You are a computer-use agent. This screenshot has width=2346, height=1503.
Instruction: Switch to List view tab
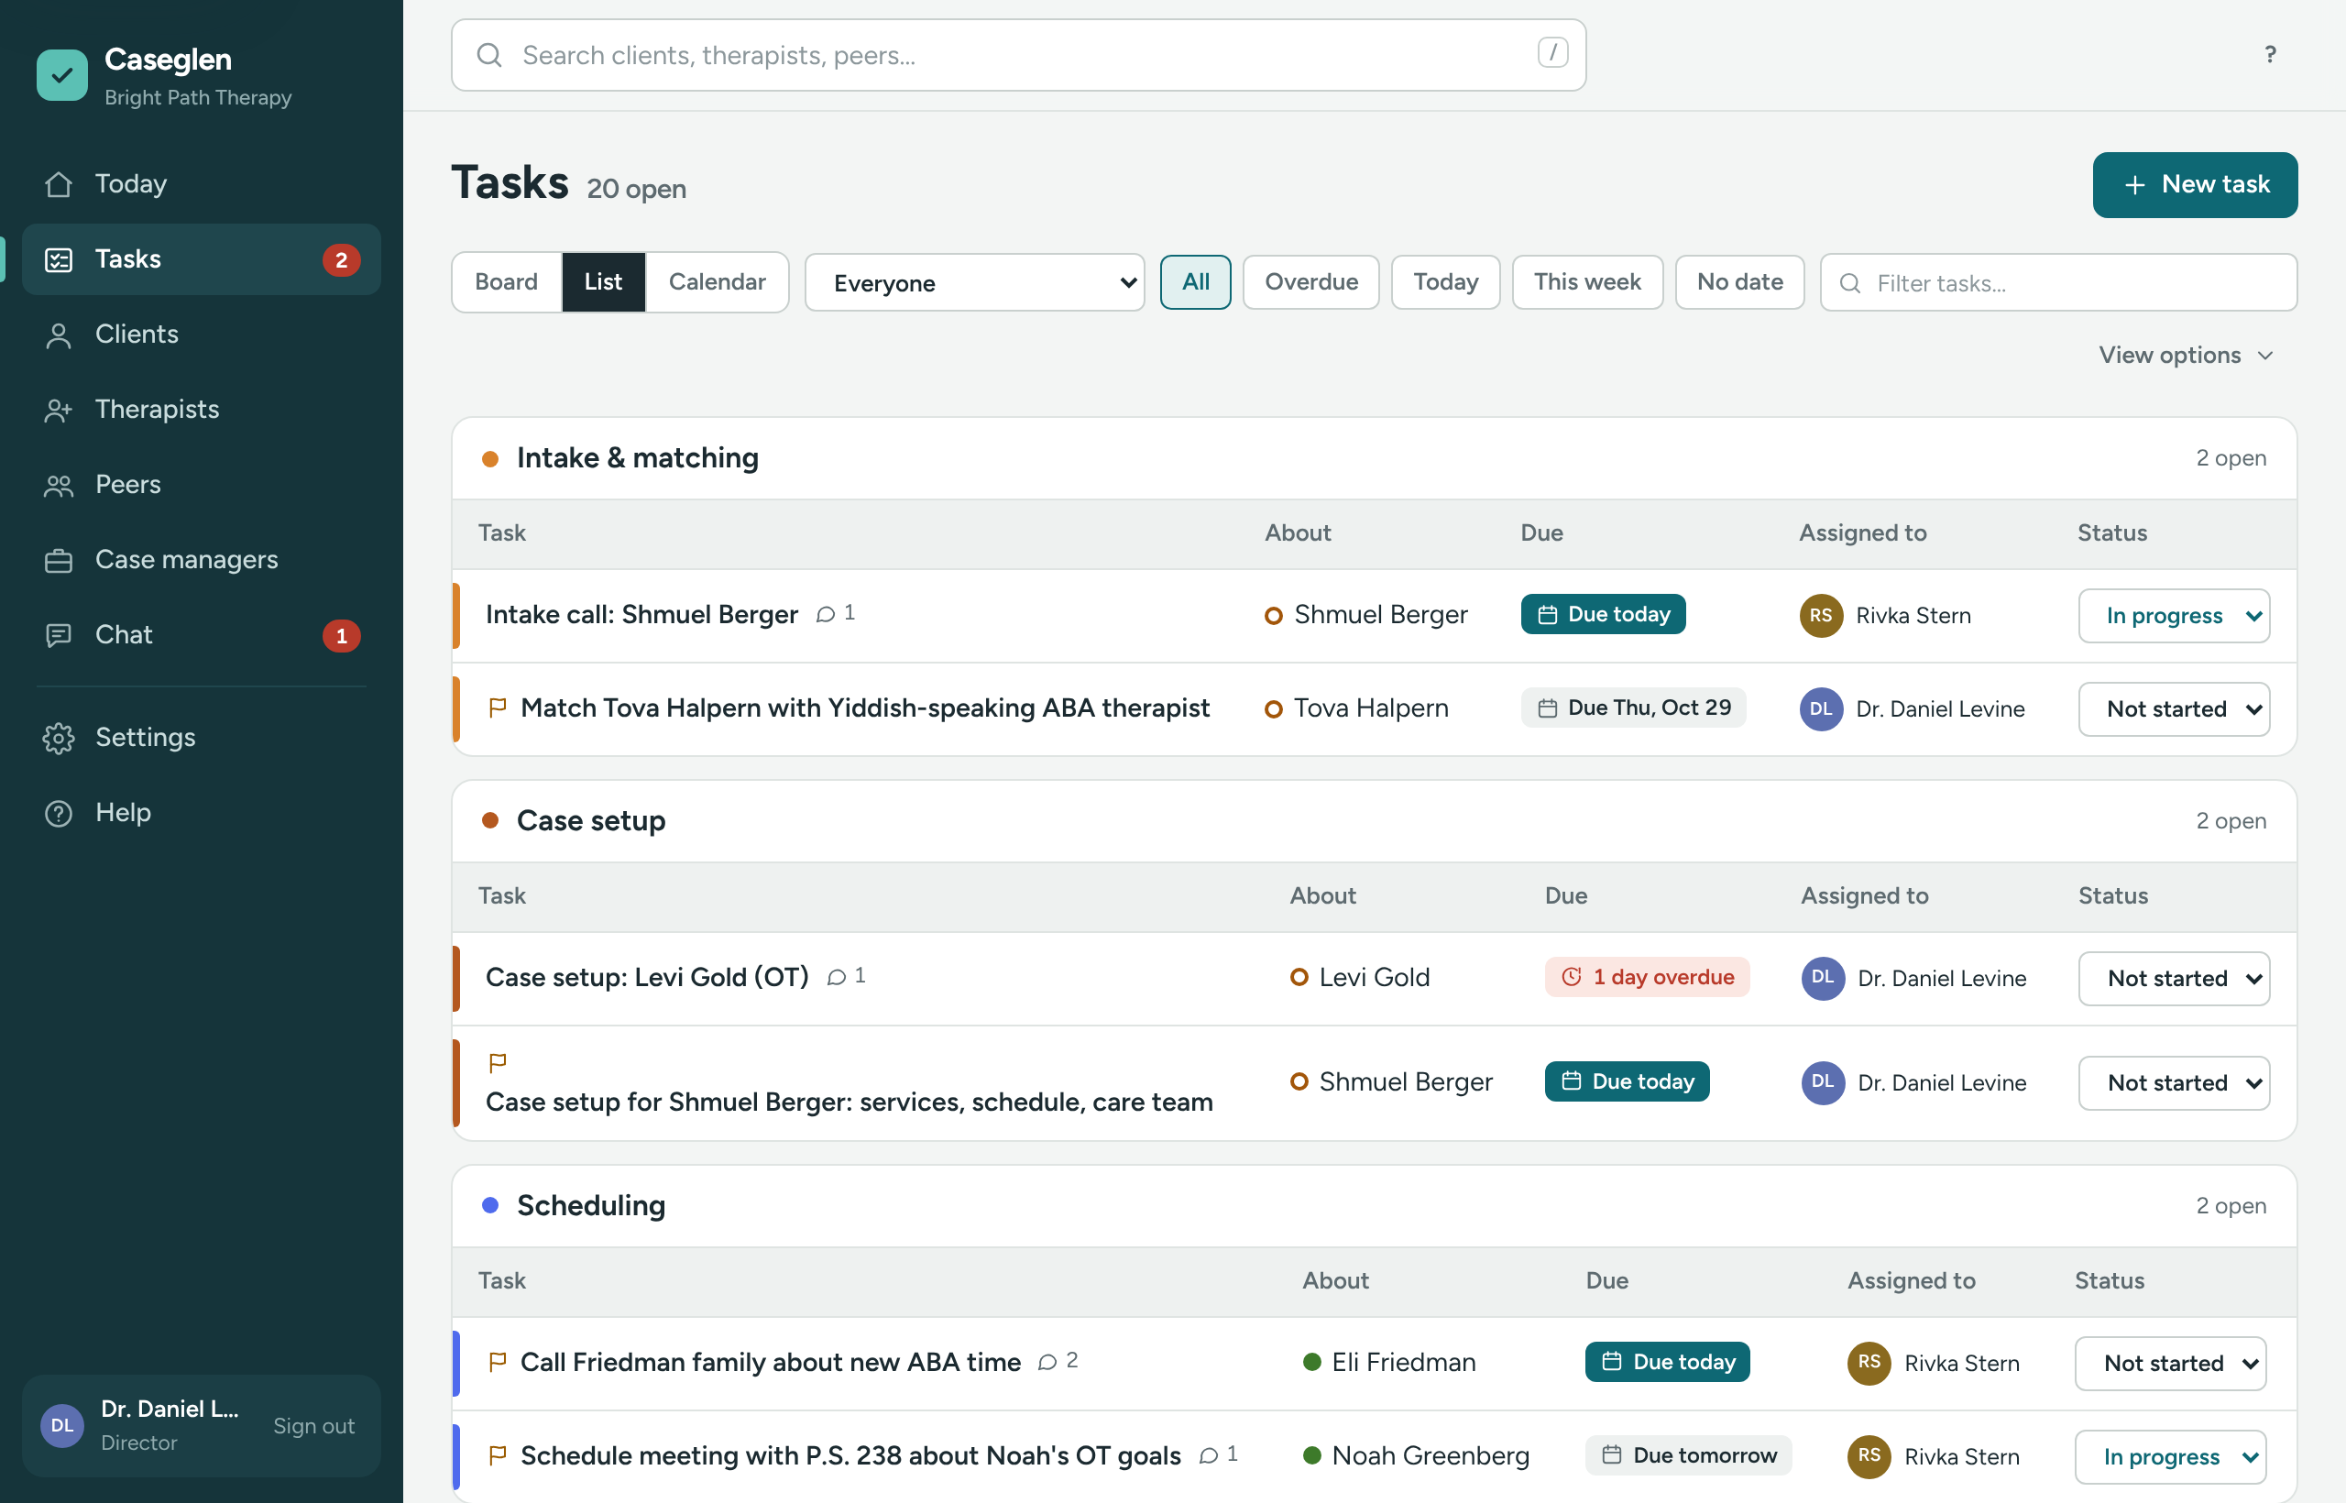tap(603, 282)
